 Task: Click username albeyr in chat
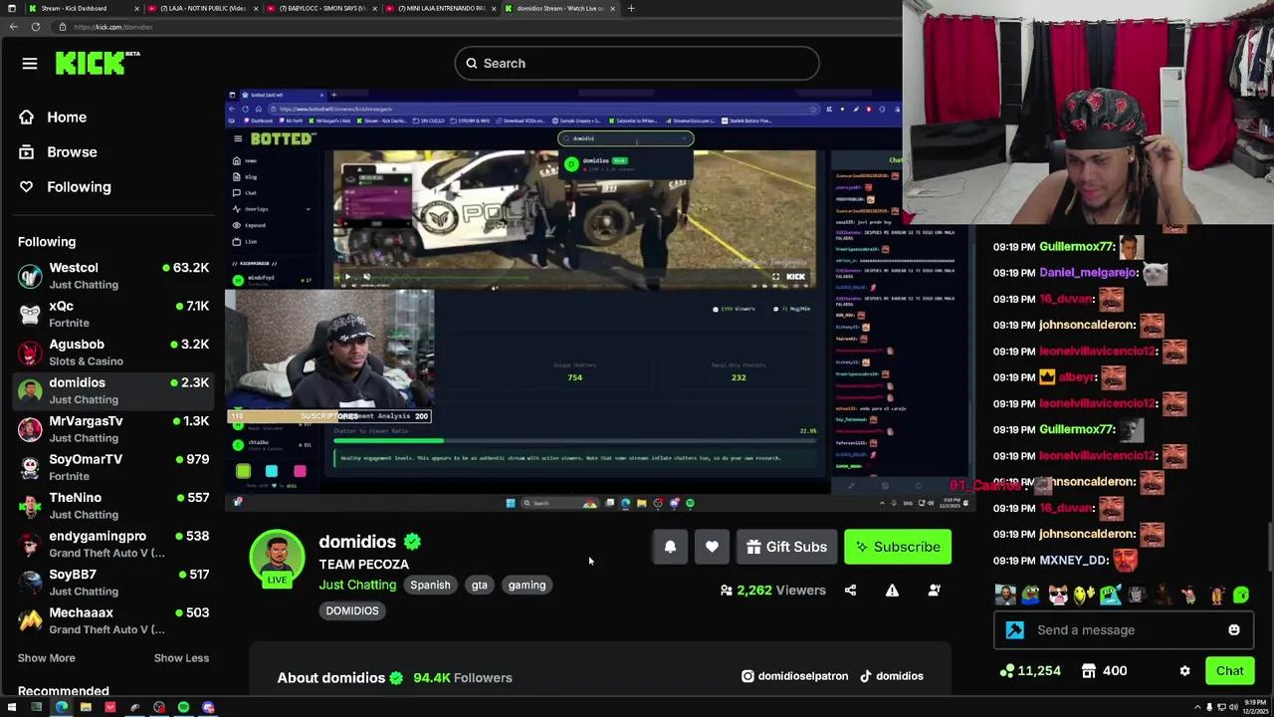[x=1078, y=377]
